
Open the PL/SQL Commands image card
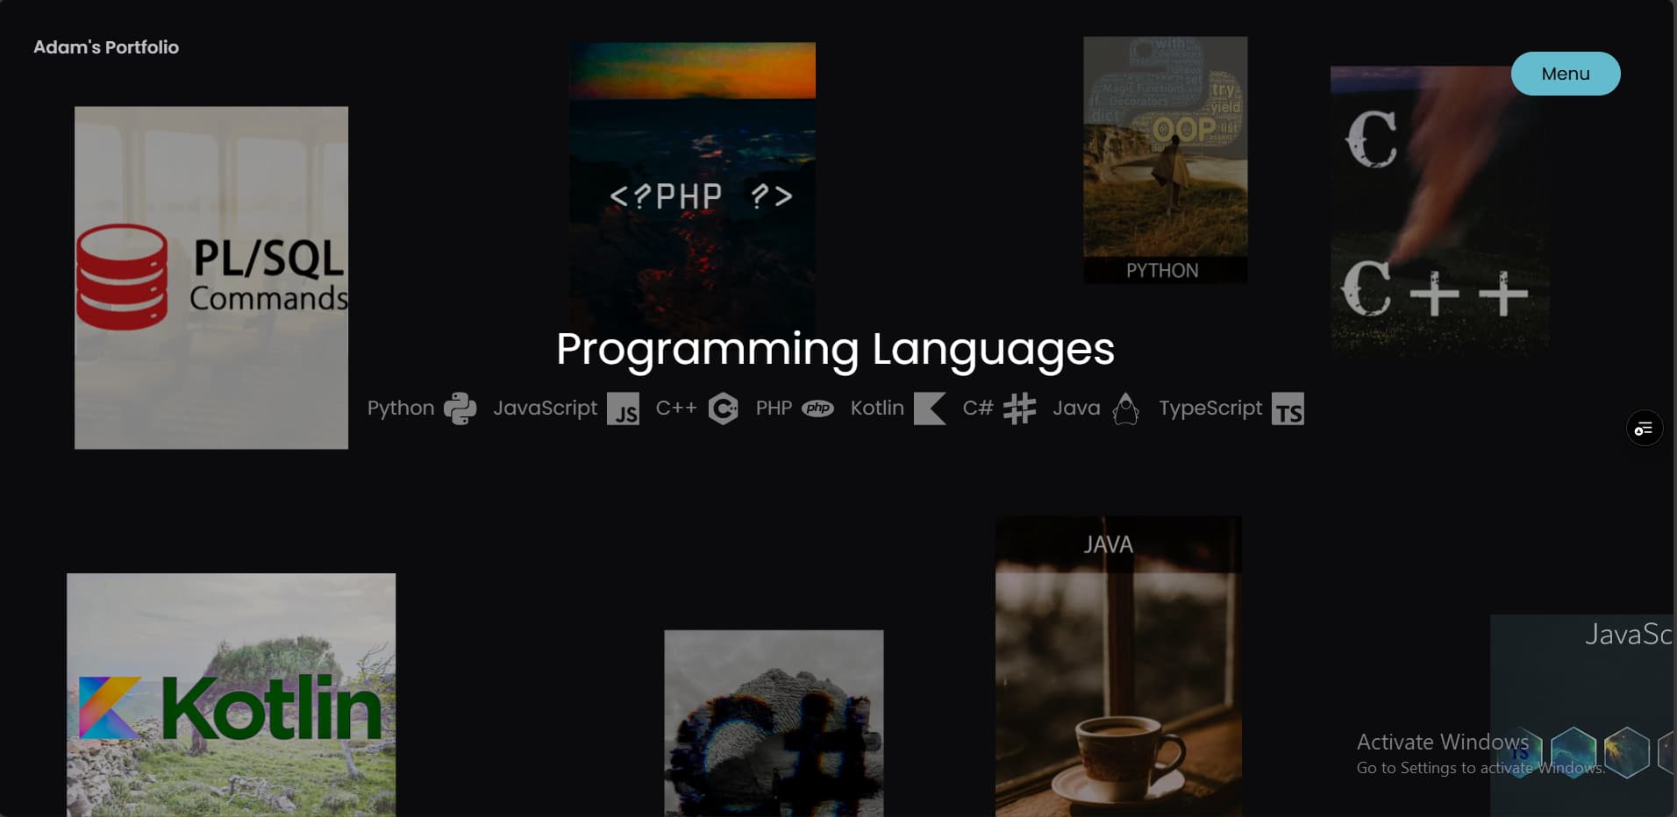tap(211, 278)
